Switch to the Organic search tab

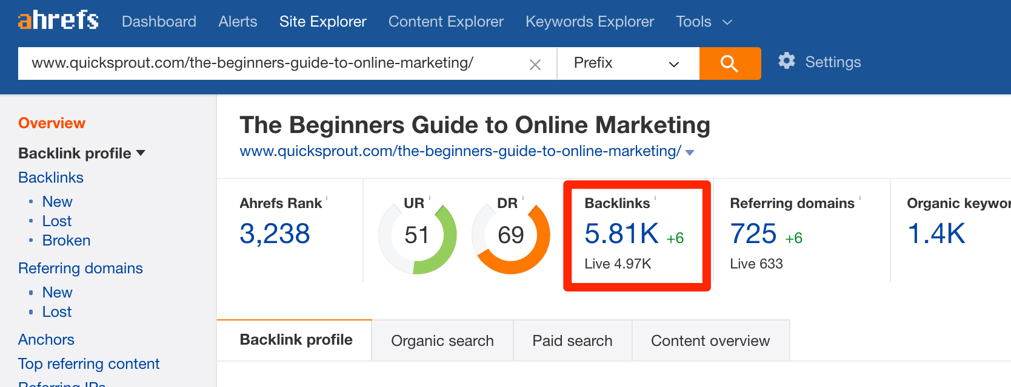coord(442,340)
